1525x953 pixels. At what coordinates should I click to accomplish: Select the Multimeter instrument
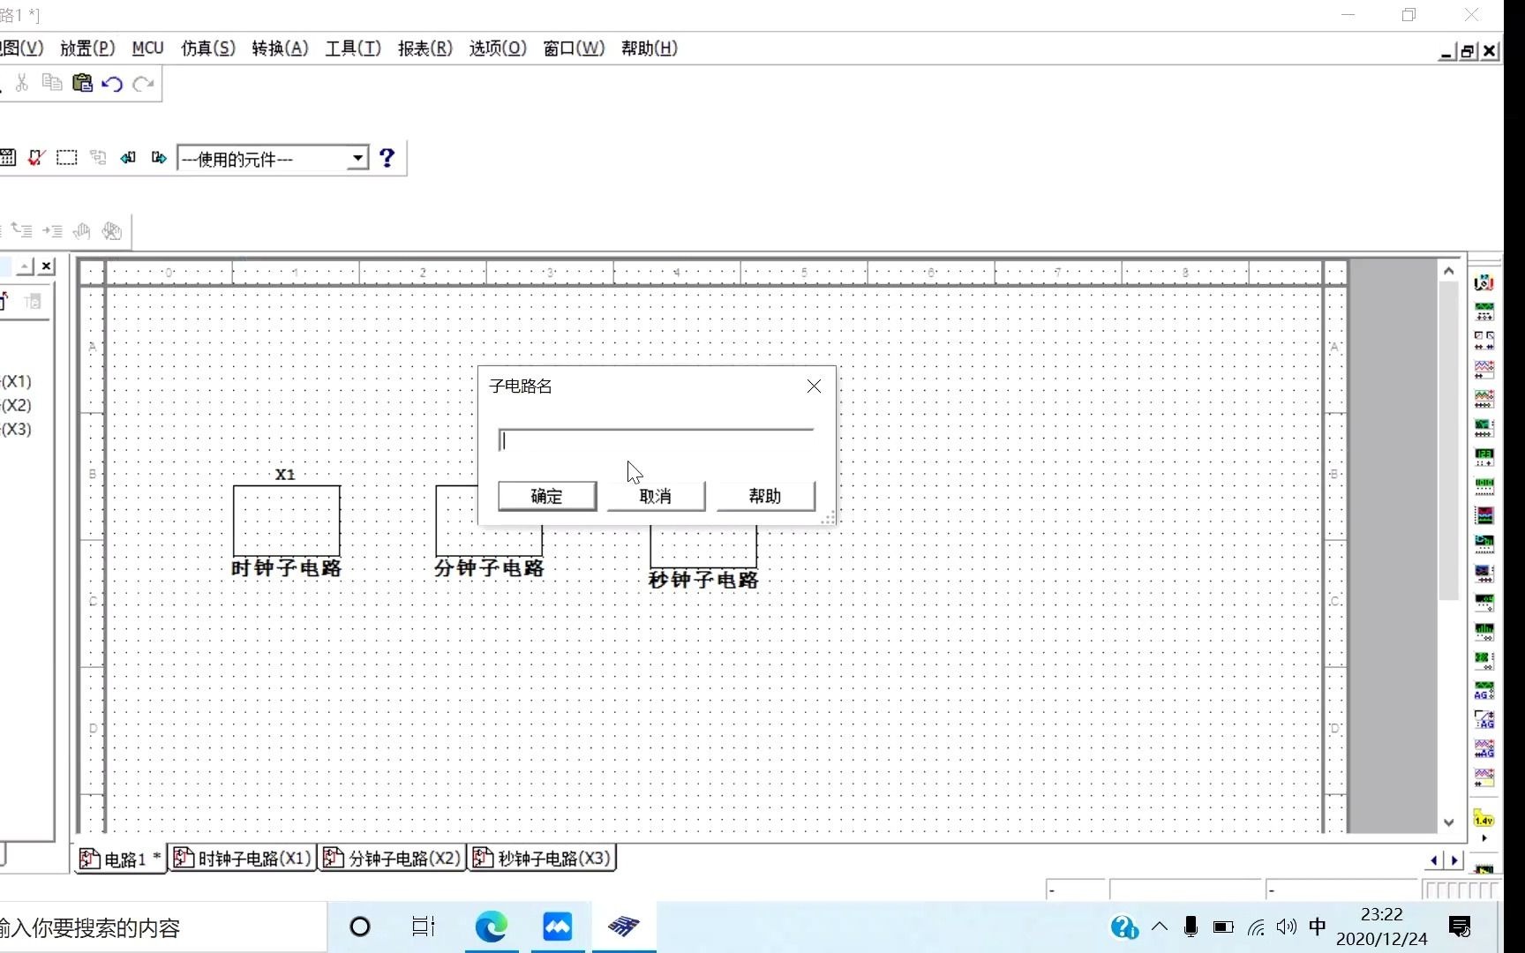click(x=1484, y=283)
